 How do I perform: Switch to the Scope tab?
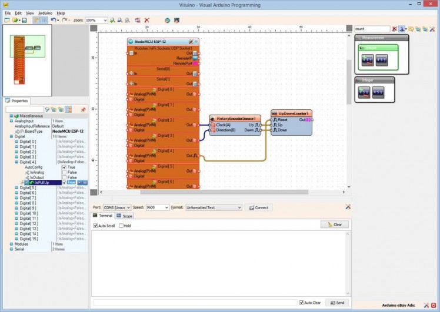pos(125,216)
